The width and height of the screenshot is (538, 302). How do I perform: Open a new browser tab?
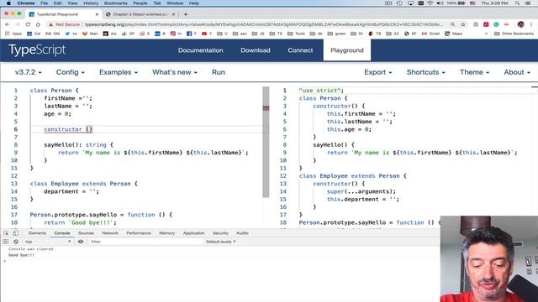pyautogui.click(x=185, y=14)
